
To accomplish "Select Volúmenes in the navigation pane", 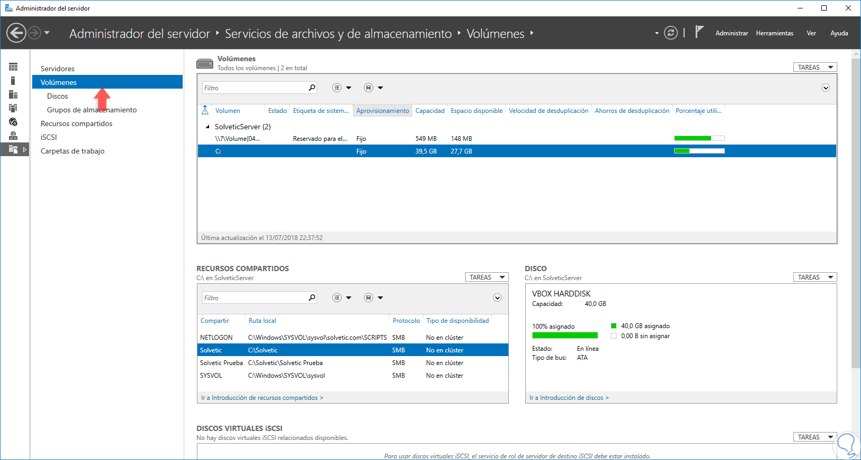I will click(x=107, y=82).
